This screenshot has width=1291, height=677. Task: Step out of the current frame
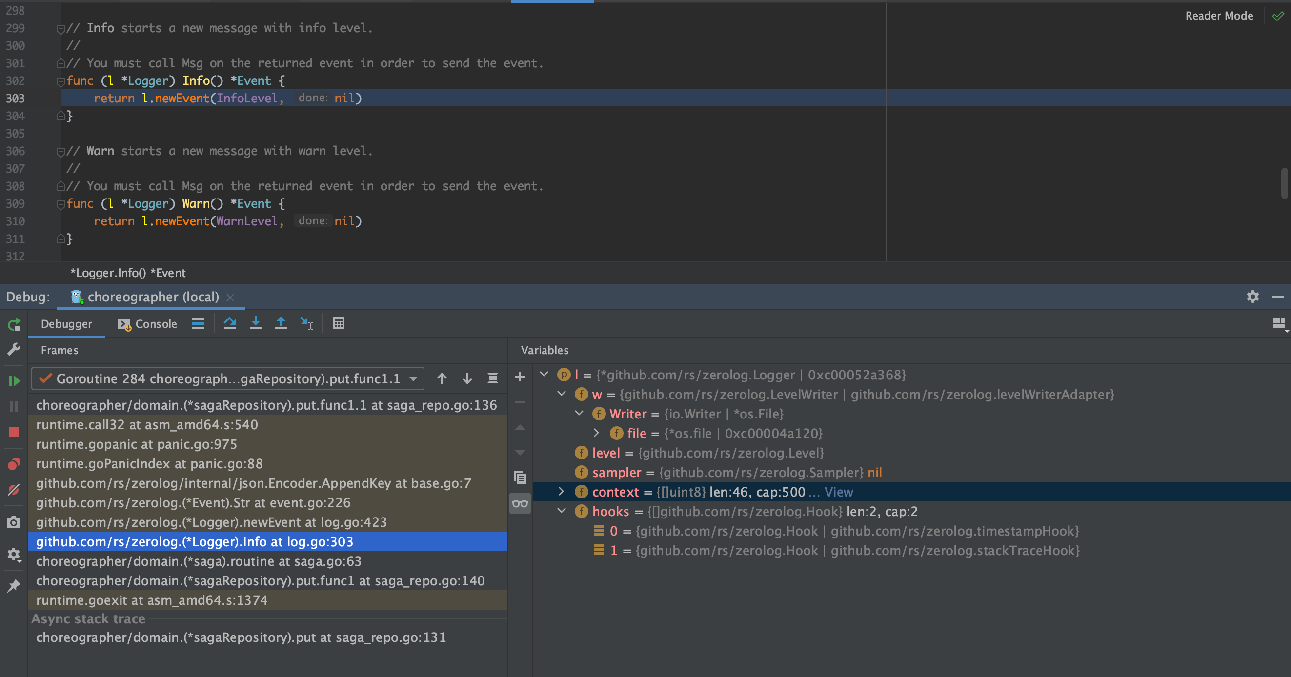(281, 323)
